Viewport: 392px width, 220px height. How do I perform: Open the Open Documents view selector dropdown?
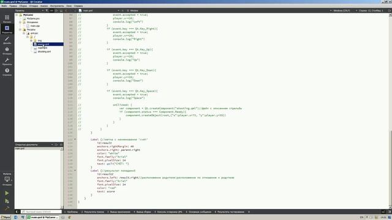[x=34, y=145]
